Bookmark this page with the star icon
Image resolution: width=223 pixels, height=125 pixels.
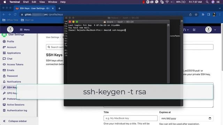point(196,15)
